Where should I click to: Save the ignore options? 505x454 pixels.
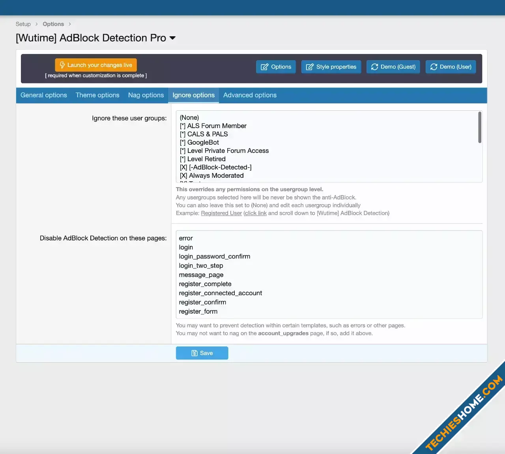point(202,353)
